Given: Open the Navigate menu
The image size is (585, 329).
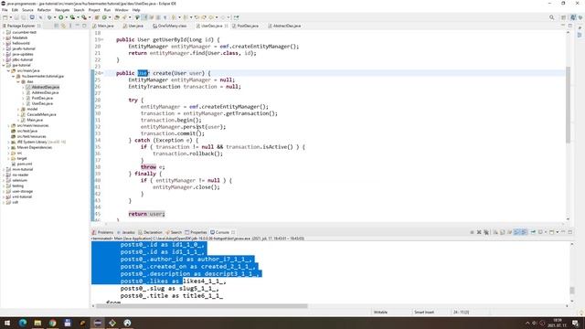Looking at the screenshot, I should pos(62,10).
